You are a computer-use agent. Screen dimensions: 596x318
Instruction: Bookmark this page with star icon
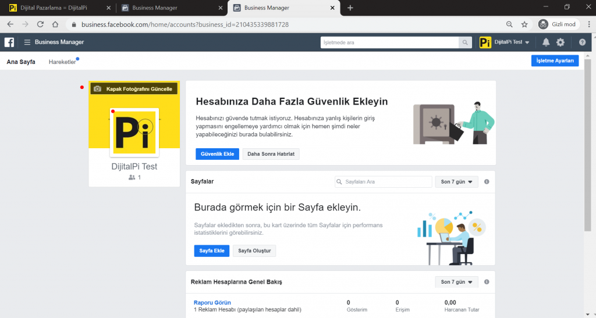524,24
